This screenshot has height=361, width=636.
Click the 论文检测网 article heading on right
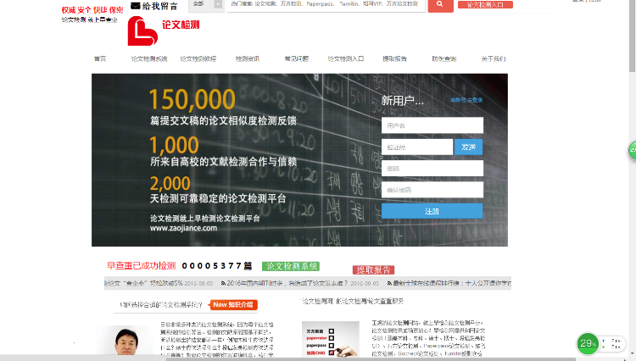pos(352,301)
